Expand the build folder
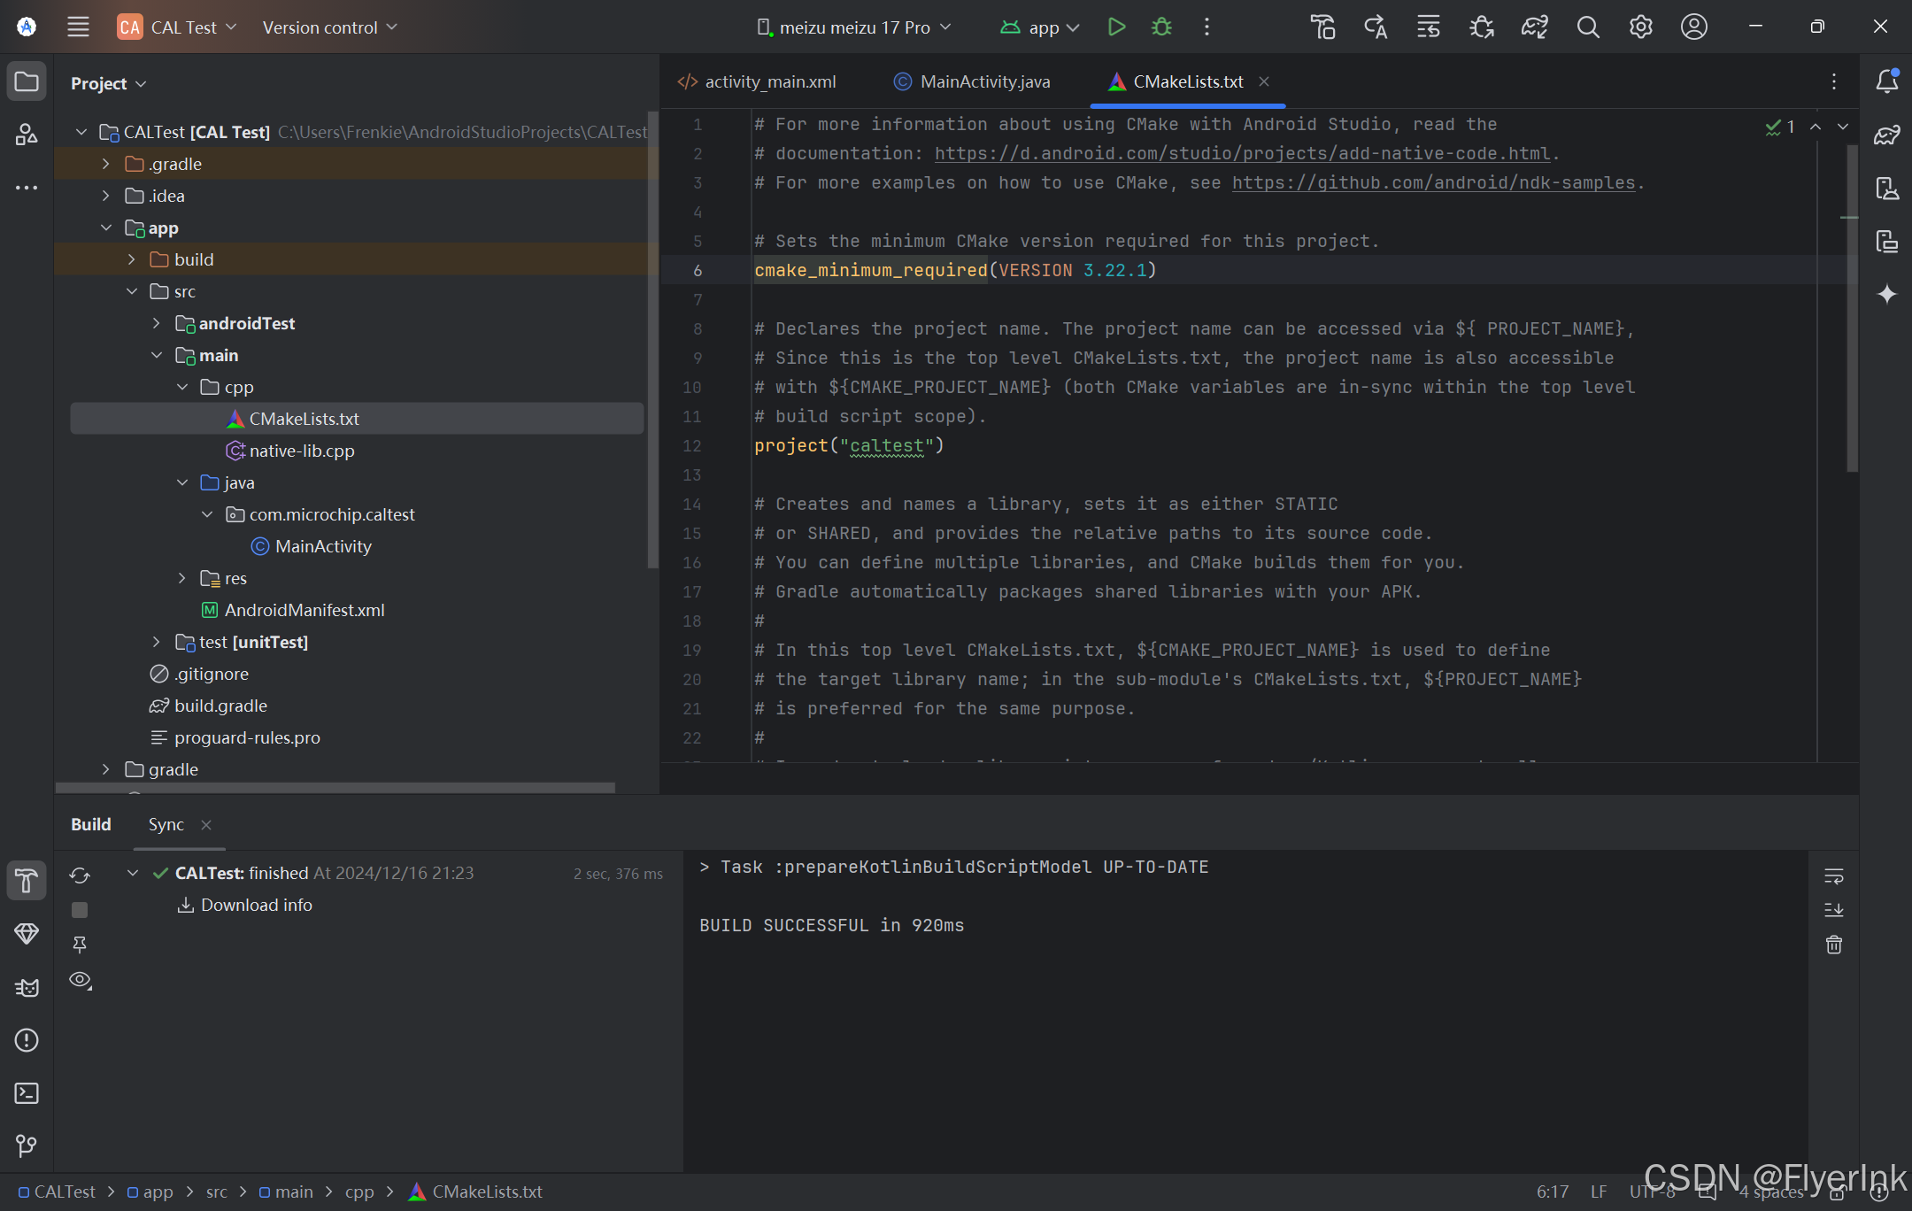 [131, 259]
